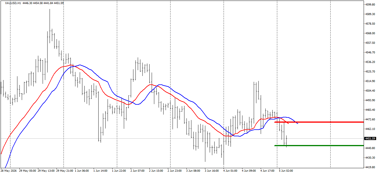Screen dimensions: 377x174
Task: Click the 1 Jun 14:00 time label
Action: [x=100, y=171]
